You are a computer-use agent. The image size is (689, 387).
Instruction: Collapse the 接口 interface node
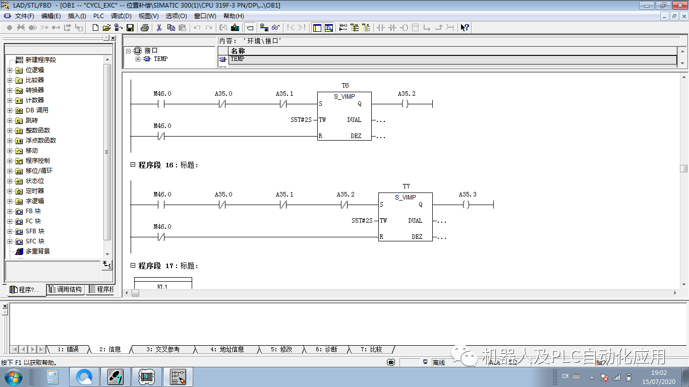[x=129, y=51]
